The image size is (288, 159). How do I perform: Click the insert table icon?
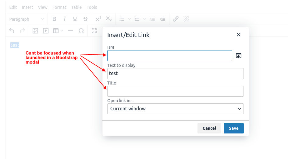[x=56, y=31]
